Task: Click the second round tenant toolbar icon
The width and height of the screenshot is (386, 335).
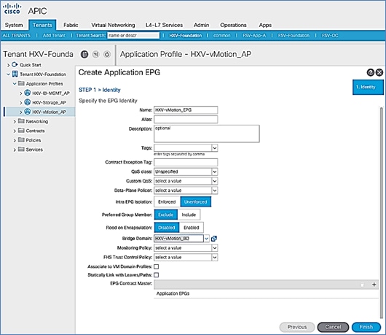Action: click(95, 54)
